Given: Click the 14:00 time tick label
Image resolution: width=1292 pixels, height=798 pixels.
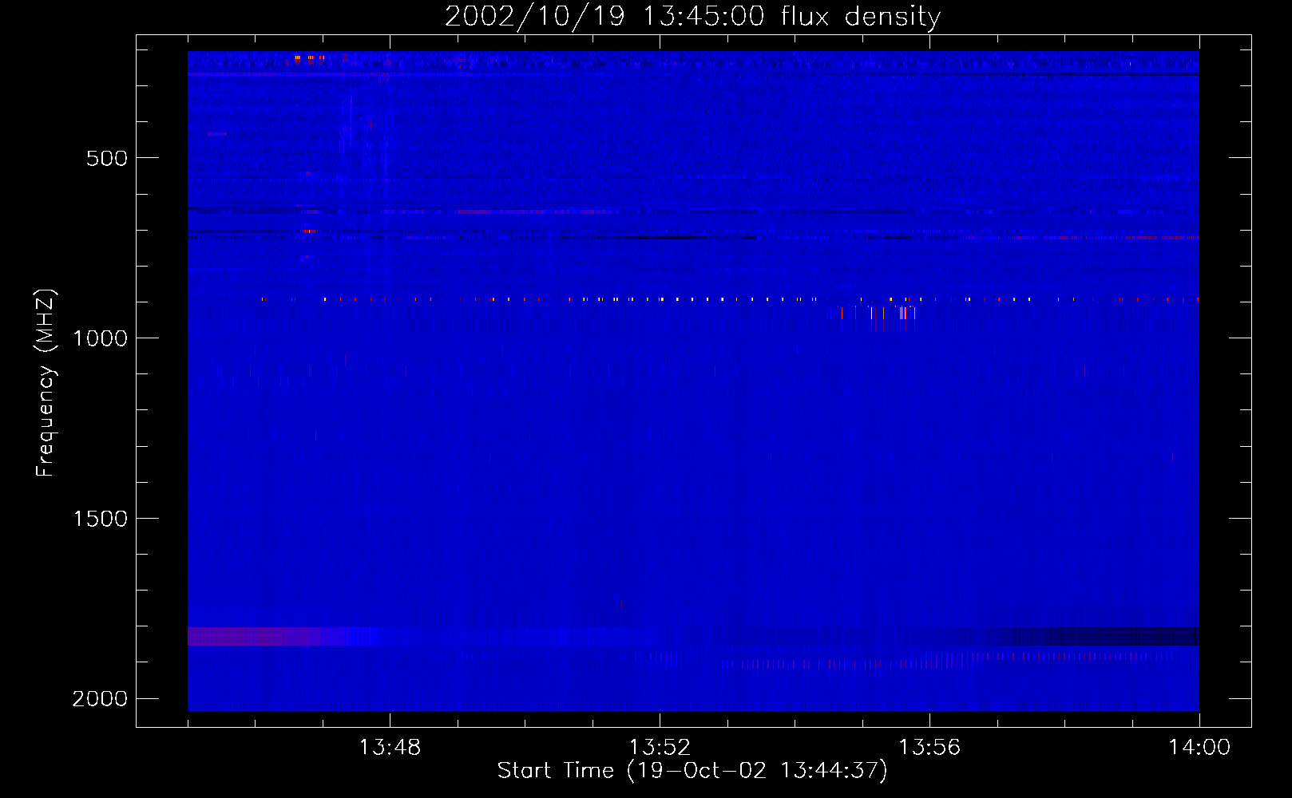Looking at the screenshot, I should (x=1199, y=748).
